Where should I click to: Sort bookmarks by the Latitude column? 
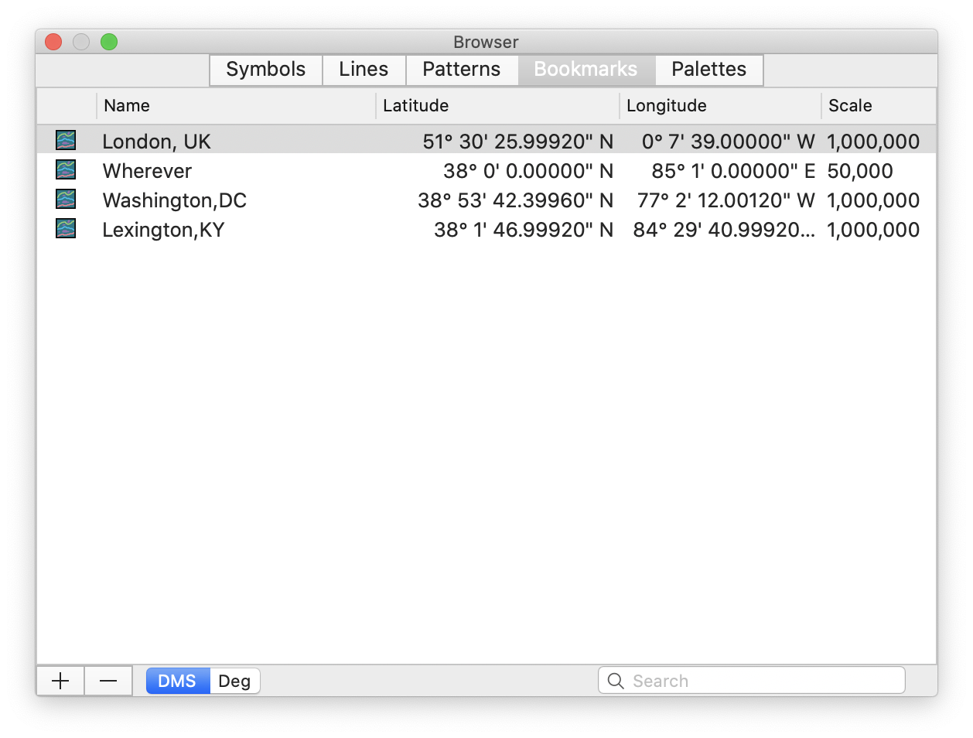(415, 105)
